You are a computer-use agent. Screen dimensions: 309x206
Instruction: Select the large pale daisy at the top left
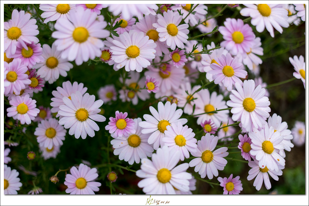point(80,35)
